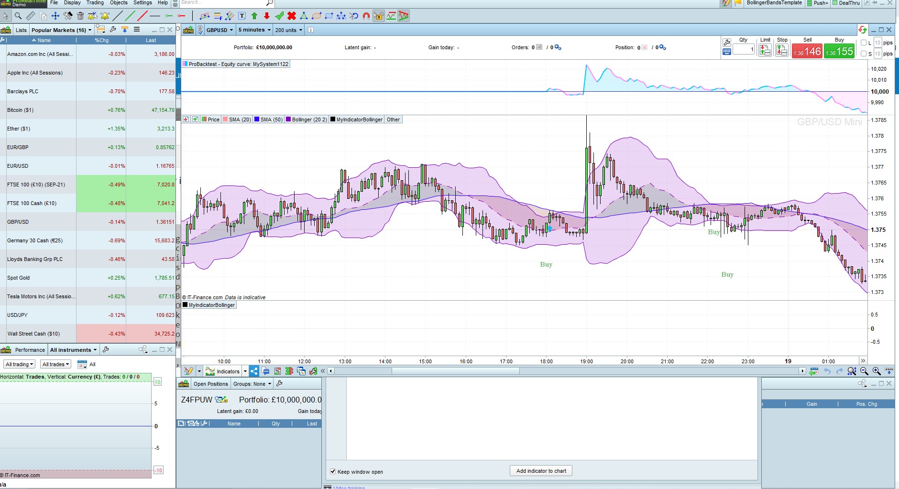899x489 pixels.
Task: Click the alert bell icon in toolbar
Action: click(x=105, y=16)
